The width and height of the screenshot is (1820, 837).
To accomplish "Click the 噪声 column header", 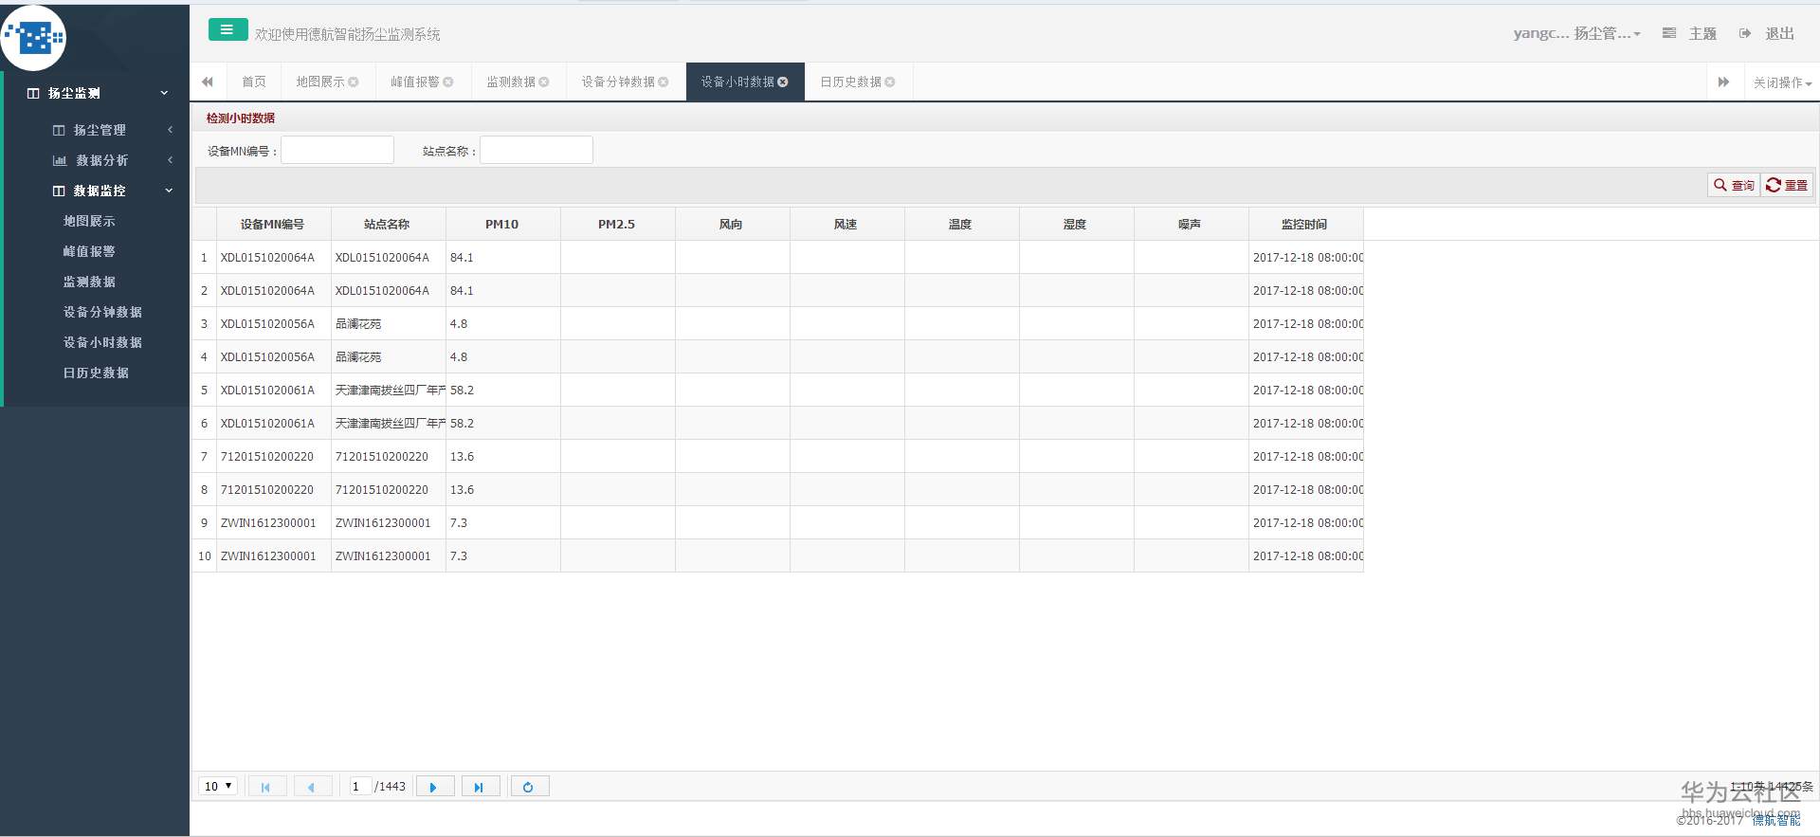I will (x=1191, y=225).
